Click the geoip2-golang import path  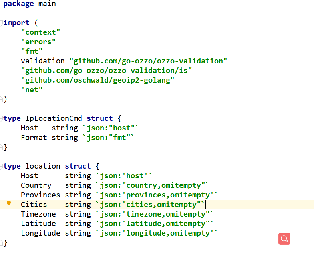click(98, 80)
